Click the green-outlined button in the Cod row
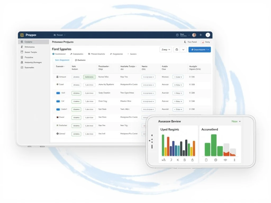This screenshot has height=203, width=271. [x=76, y=93]
